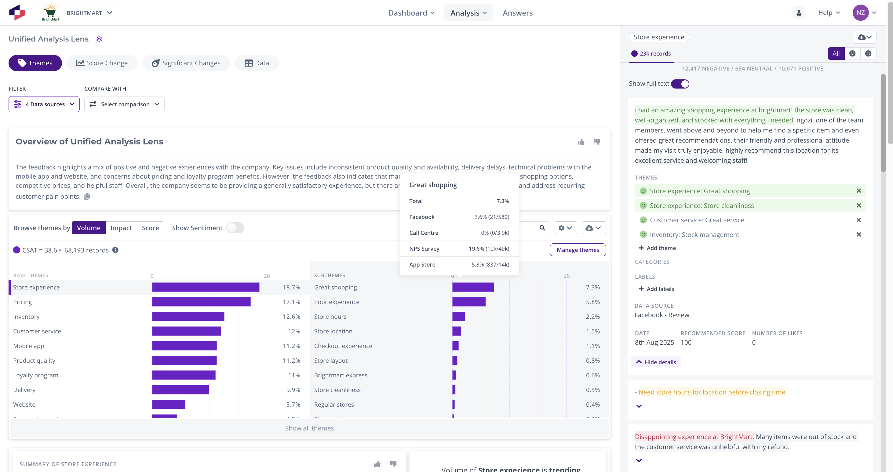Copy the overview summary with the copy icon
Image resolution: width=893 pixels, height=472 pixels.
[x=87, y=197]
